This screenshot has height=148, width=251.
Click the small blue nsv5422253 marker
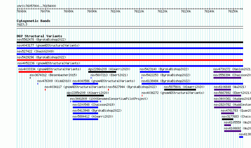point(142,78)
